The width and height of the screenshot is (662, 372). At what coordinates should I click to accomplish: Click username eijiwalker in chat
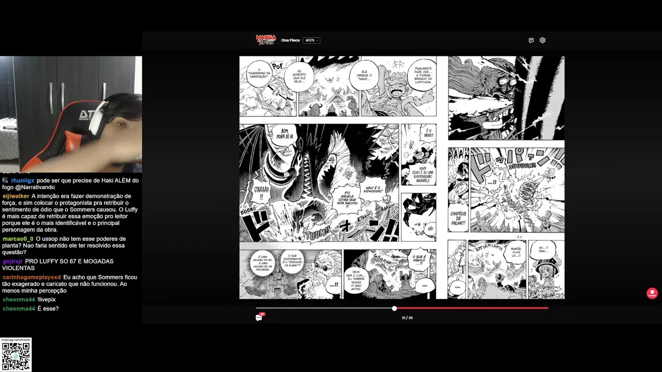click(16, 196)
